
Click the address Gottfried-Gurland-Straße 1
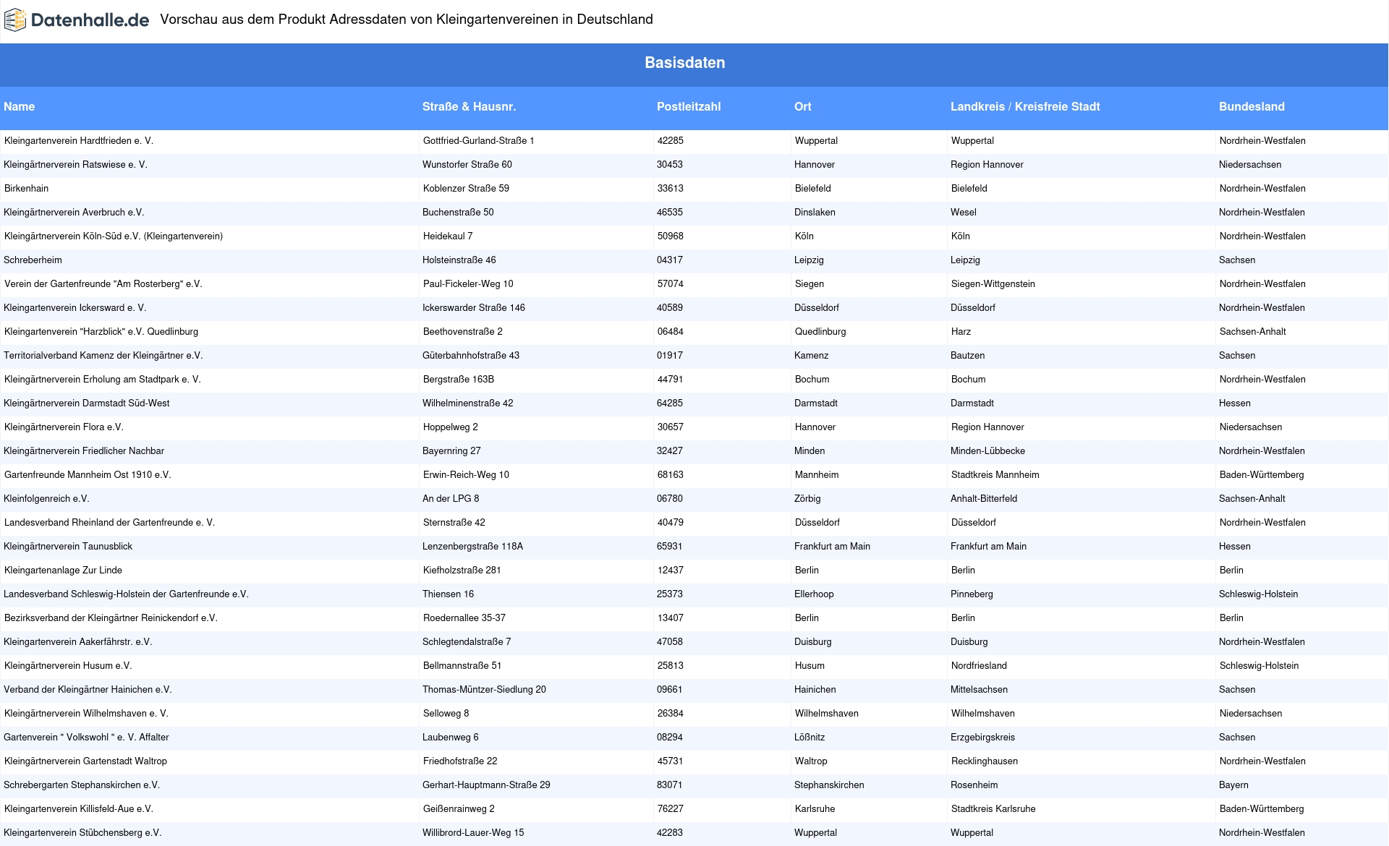(479, 141)
